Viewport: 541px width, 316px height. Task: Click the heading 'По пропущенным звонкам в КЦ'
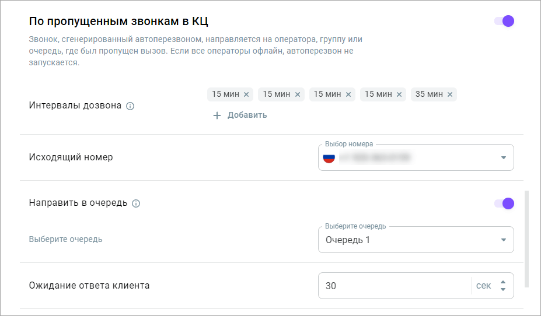point(118,22)
